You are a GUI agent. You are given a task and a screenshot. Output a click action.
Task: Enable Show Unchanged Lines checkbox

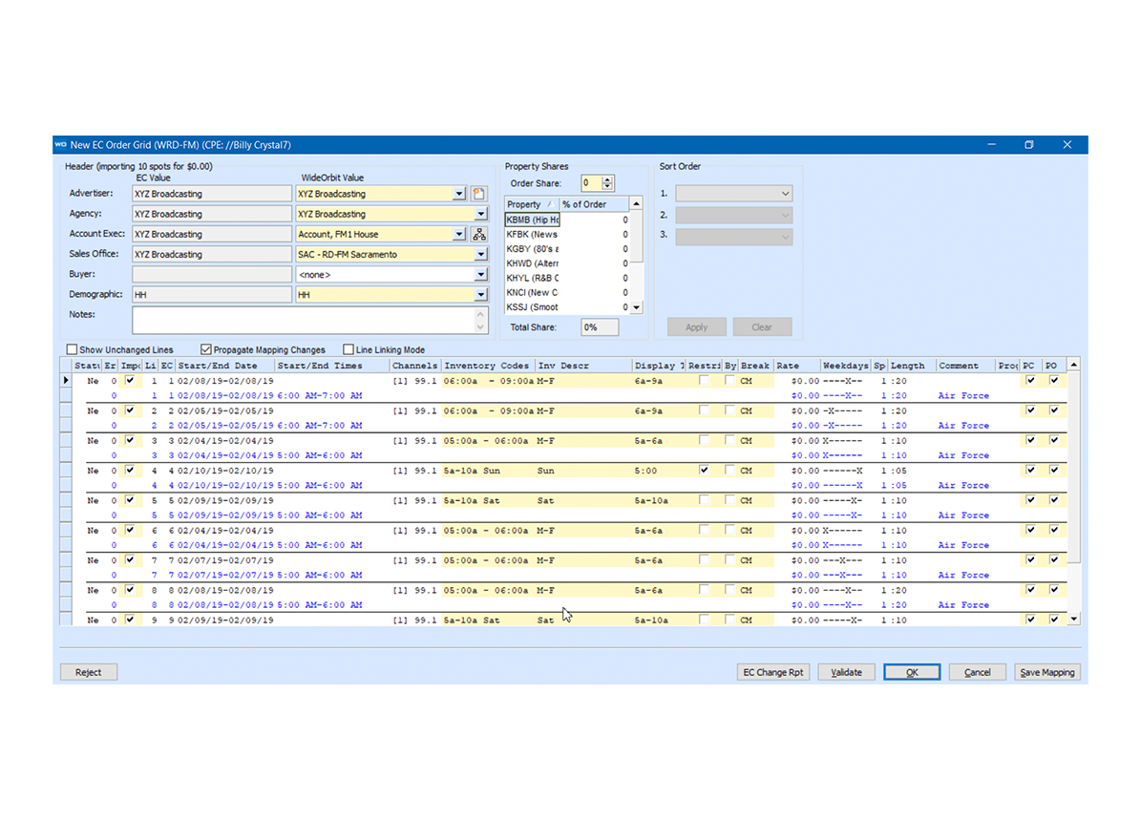[72, 350]
